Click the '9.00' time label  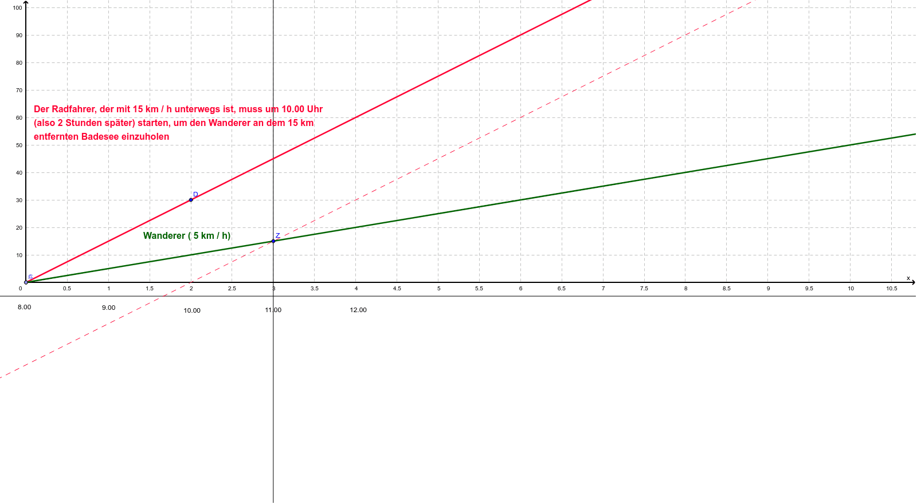(x=109, y=308)
